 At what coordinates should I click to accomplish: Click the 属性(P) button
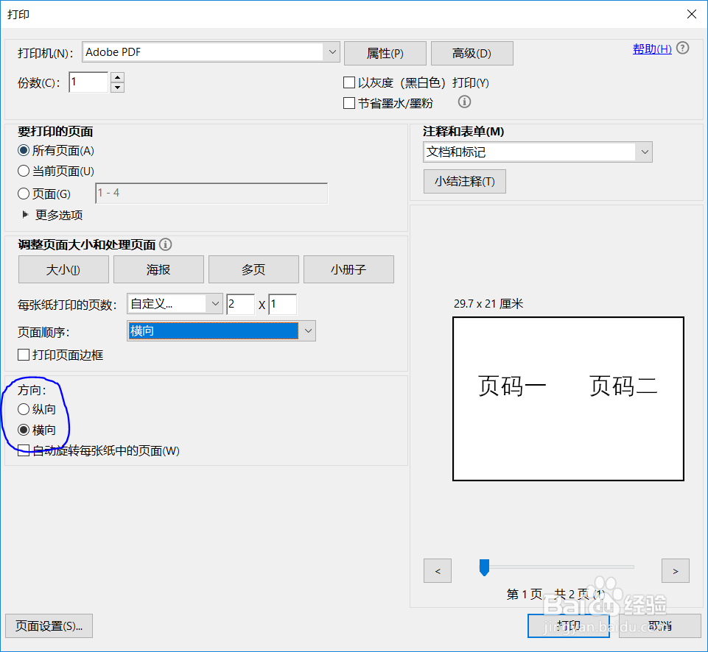click(x=385, y=53)
